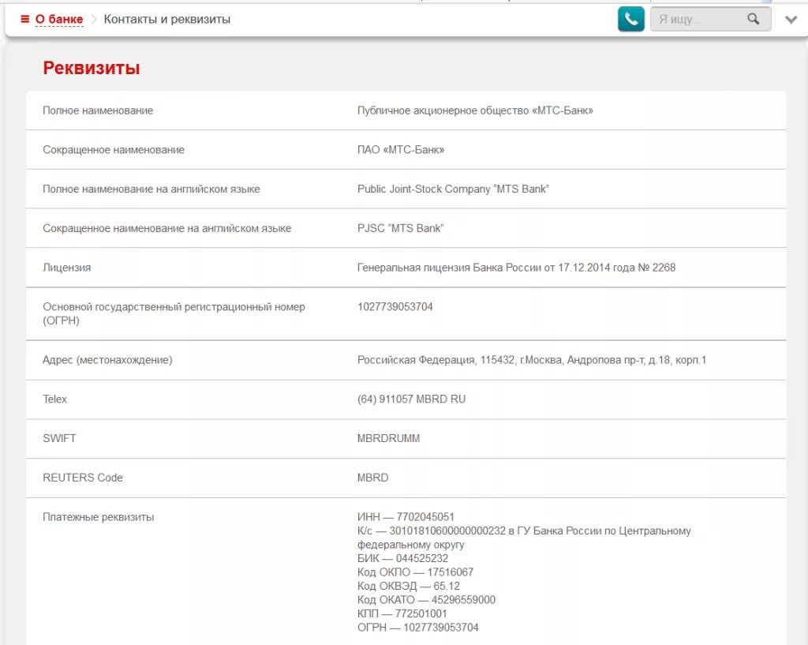
Task: Select the ОГРН — 1027739053704 line
Action: [x=418, y=628]
